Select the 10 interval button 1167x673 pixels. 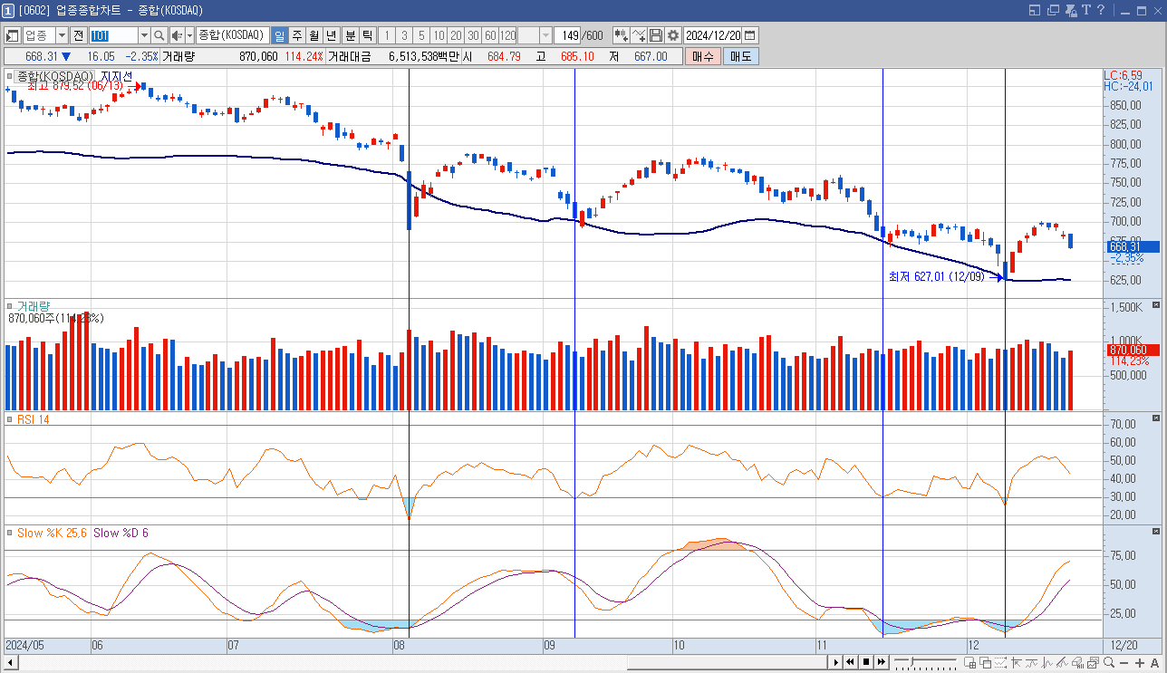click(x=439, y=35)
